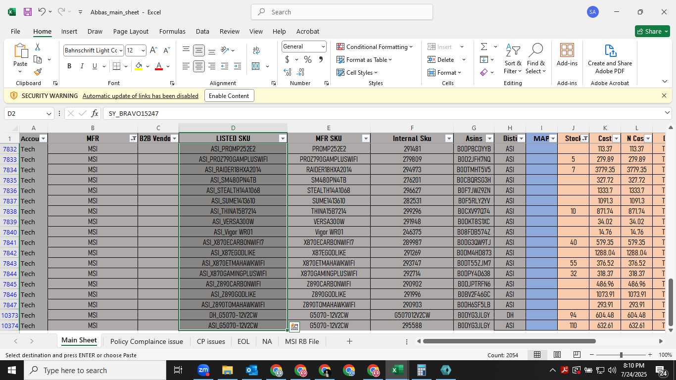676x380 pixels.
Task: Toggle Page Break Preview in status bar
Action: tap(577, 355)
